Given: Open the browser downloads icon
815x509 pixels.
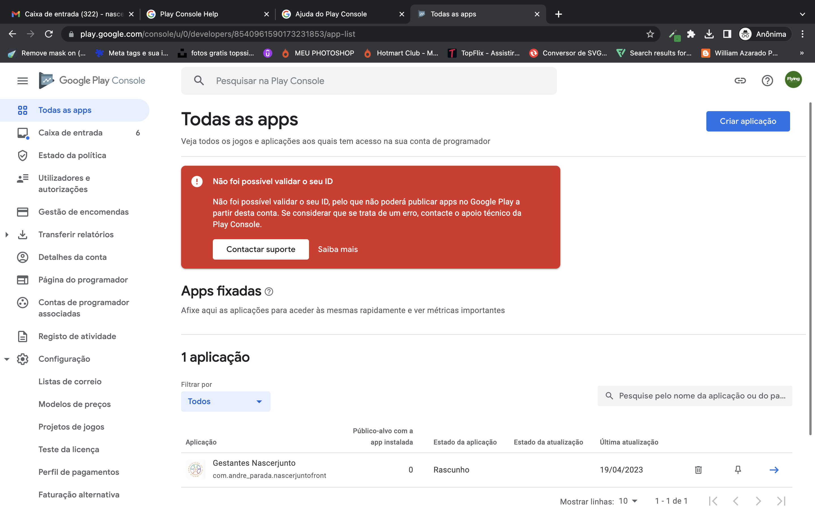Looking at the screenshot, I should (x=709, y=34).
